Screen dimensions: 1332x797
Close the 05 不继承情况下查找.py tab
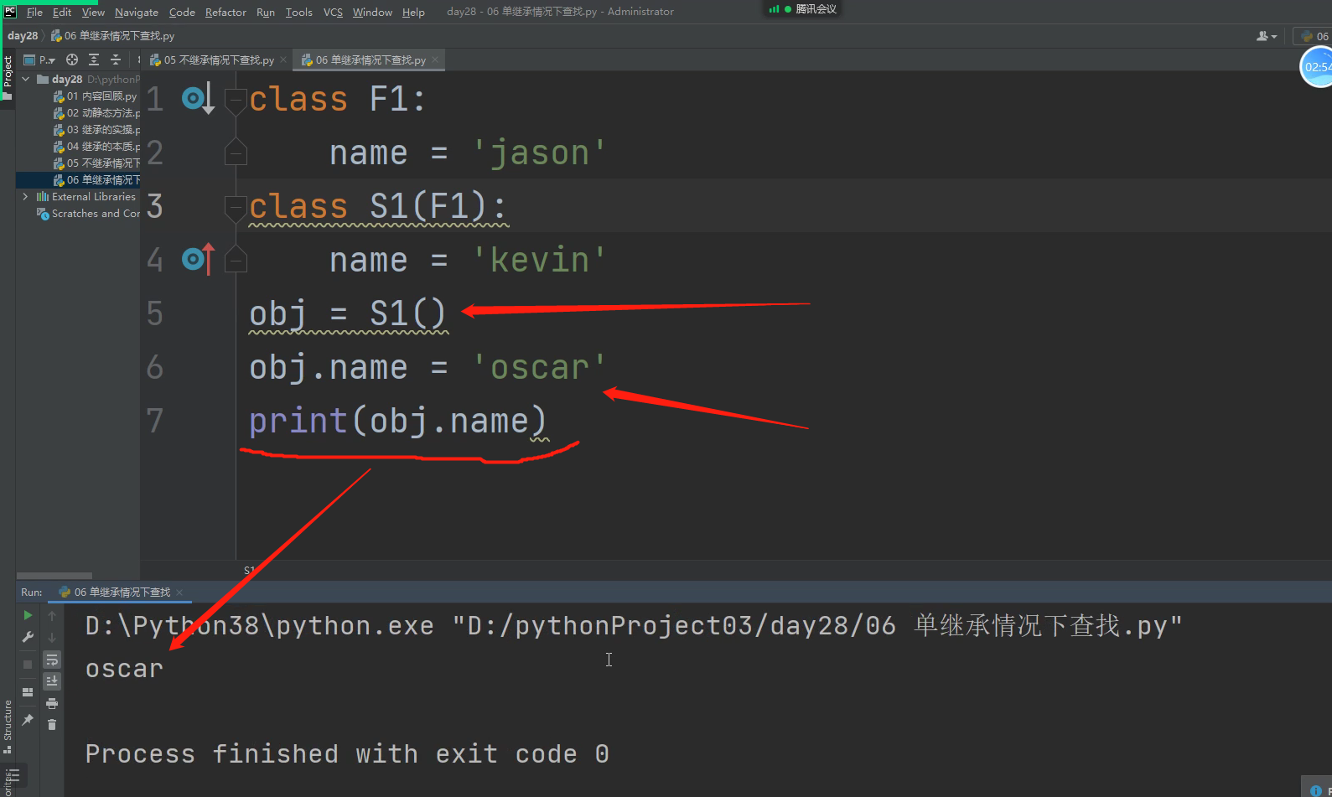click(x=283, y=60)
